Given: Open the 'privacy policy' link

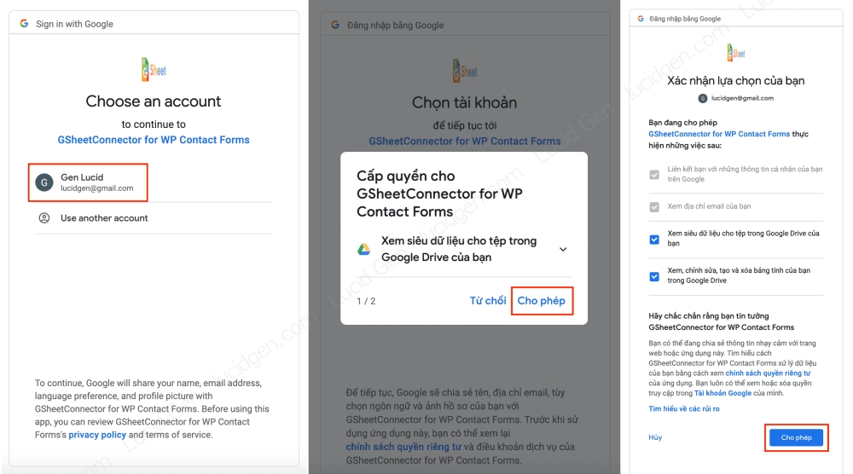Looking at the screenshot, I should [97, 435].
